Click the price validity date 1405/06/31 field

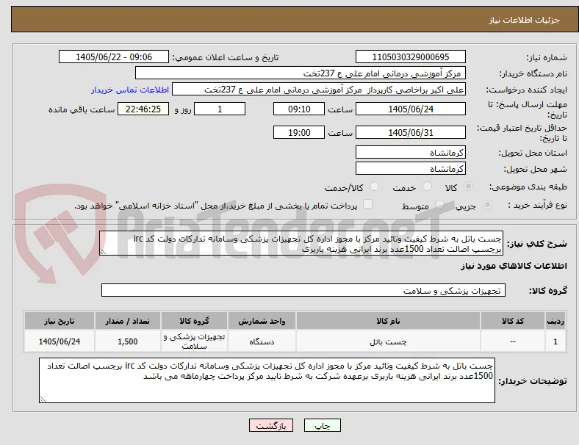[410, 132]
